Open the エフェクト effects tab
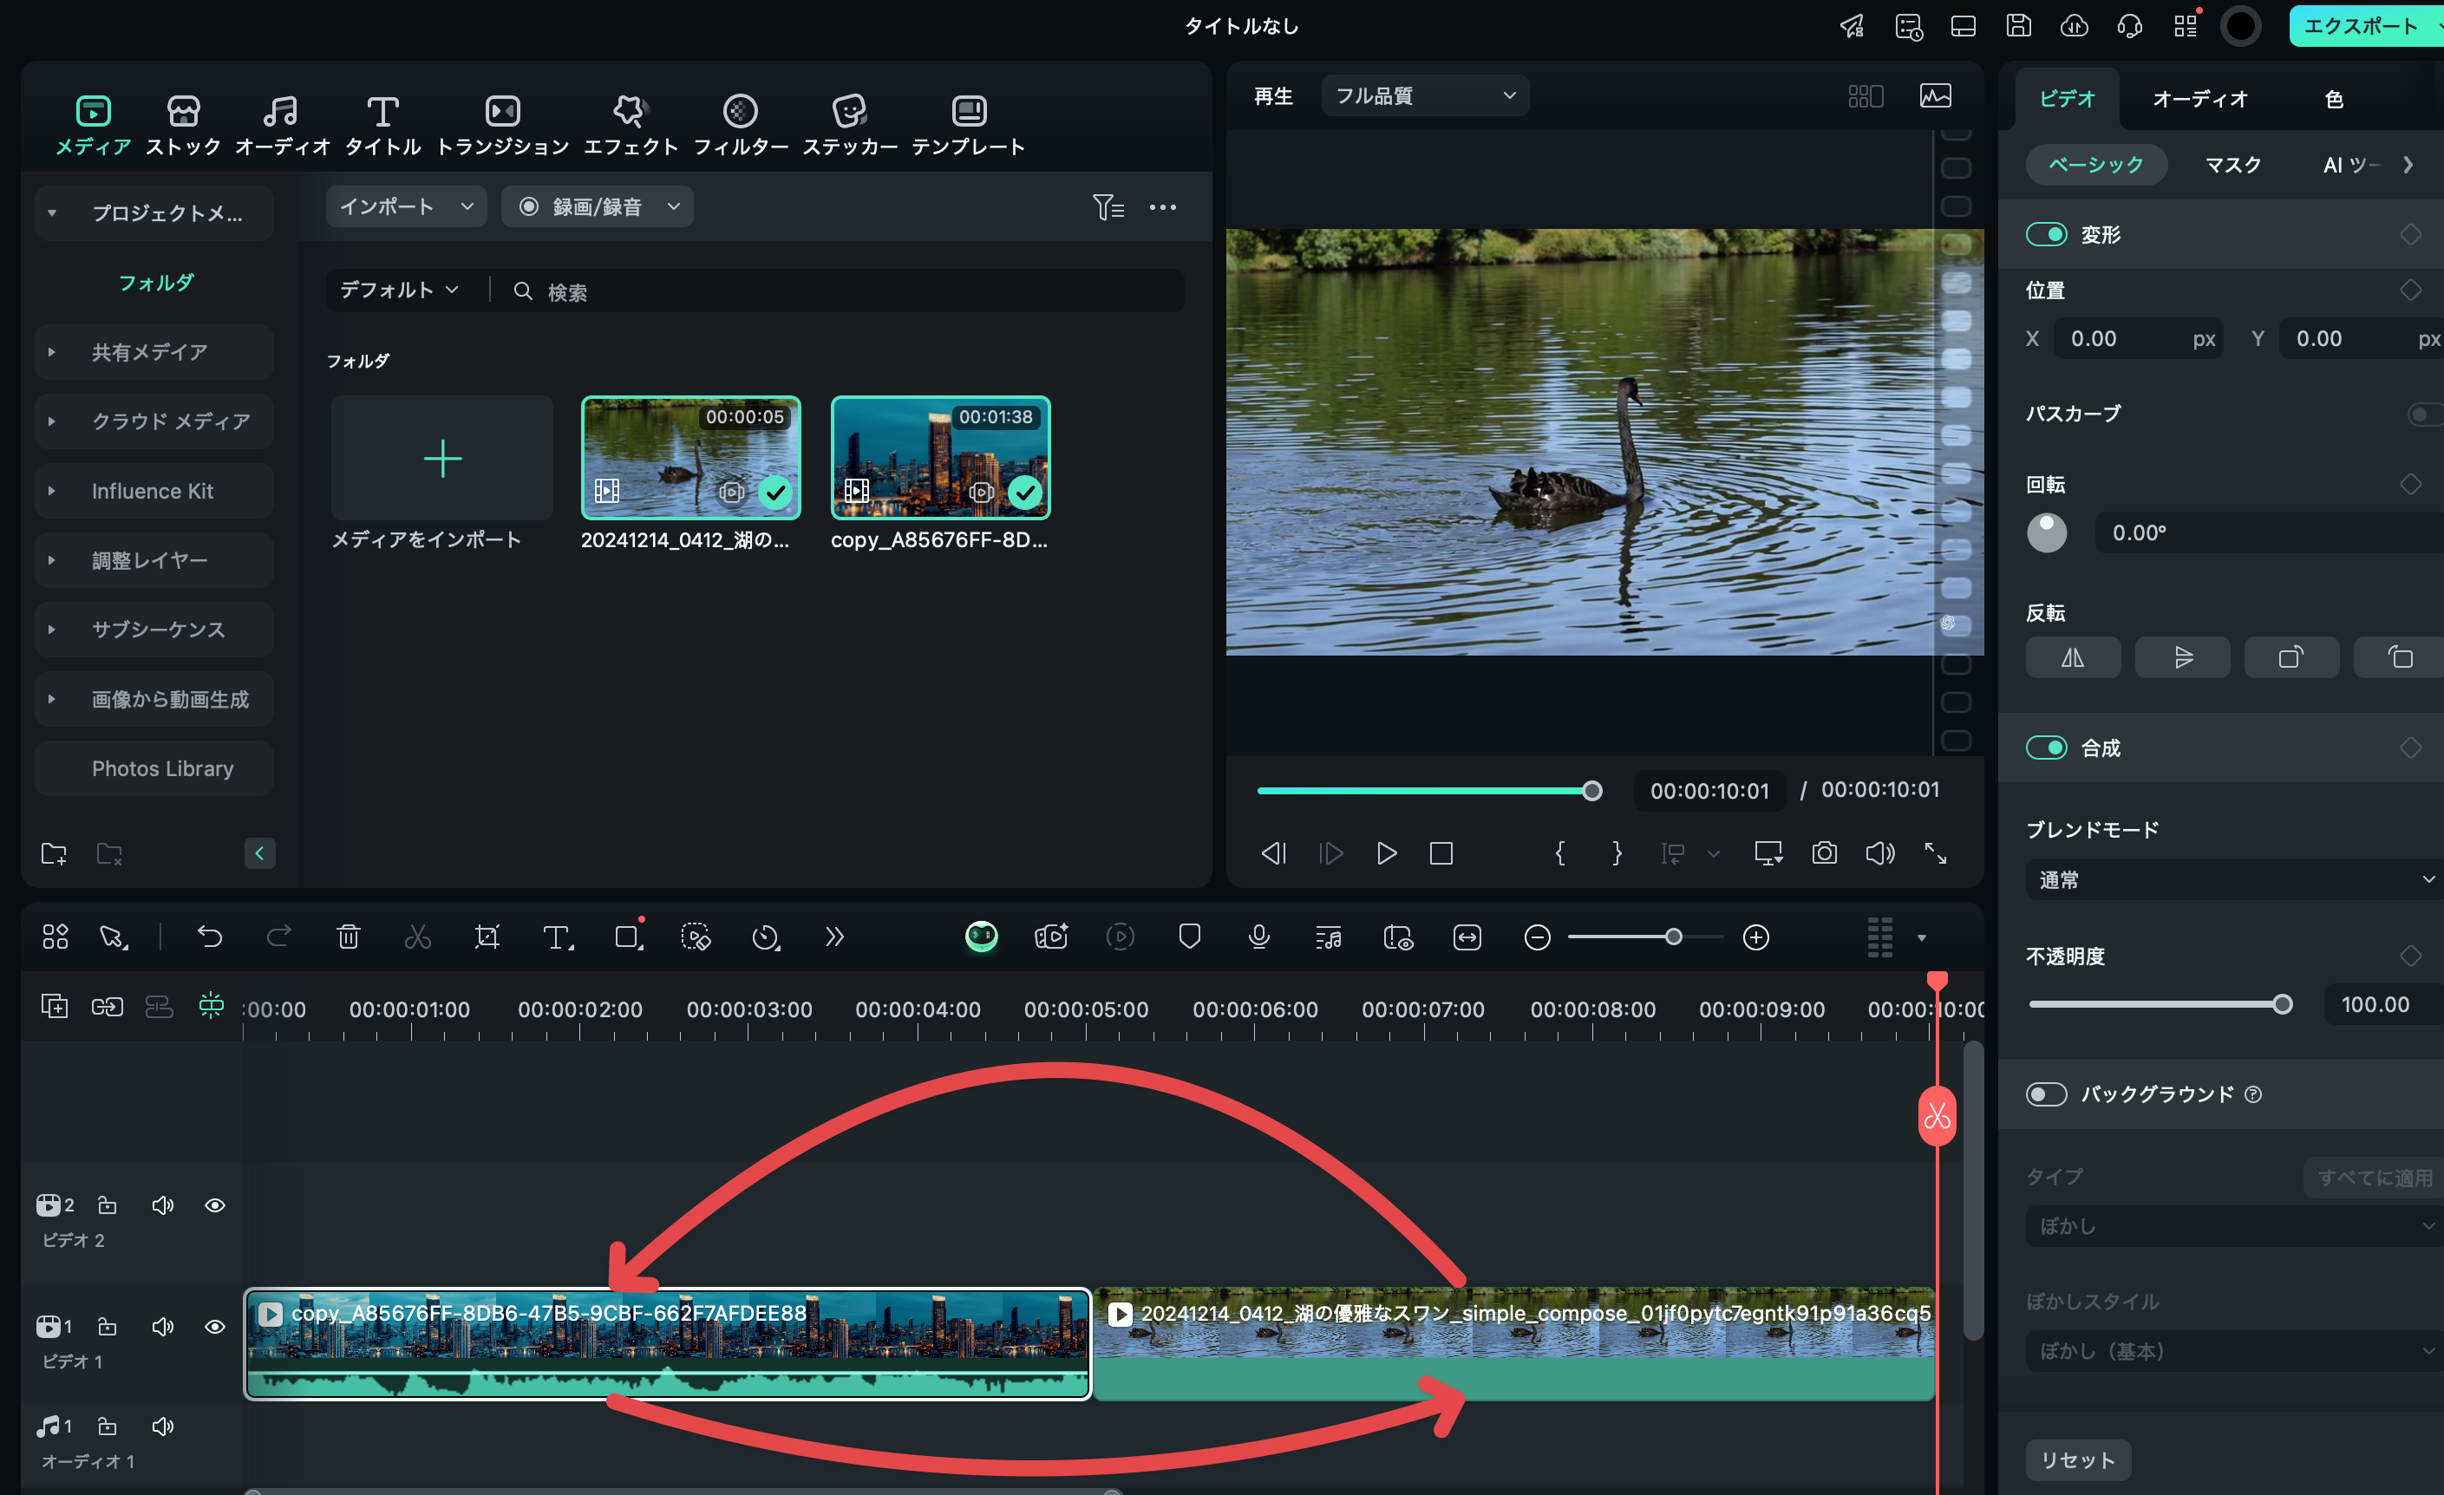Screen dimensions: 2444x1495 click(630, 125)
